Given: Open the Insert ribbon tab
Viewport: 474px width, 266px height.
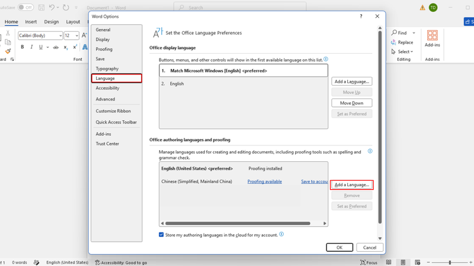Looking at the screenshot, I should pos(31,22).
